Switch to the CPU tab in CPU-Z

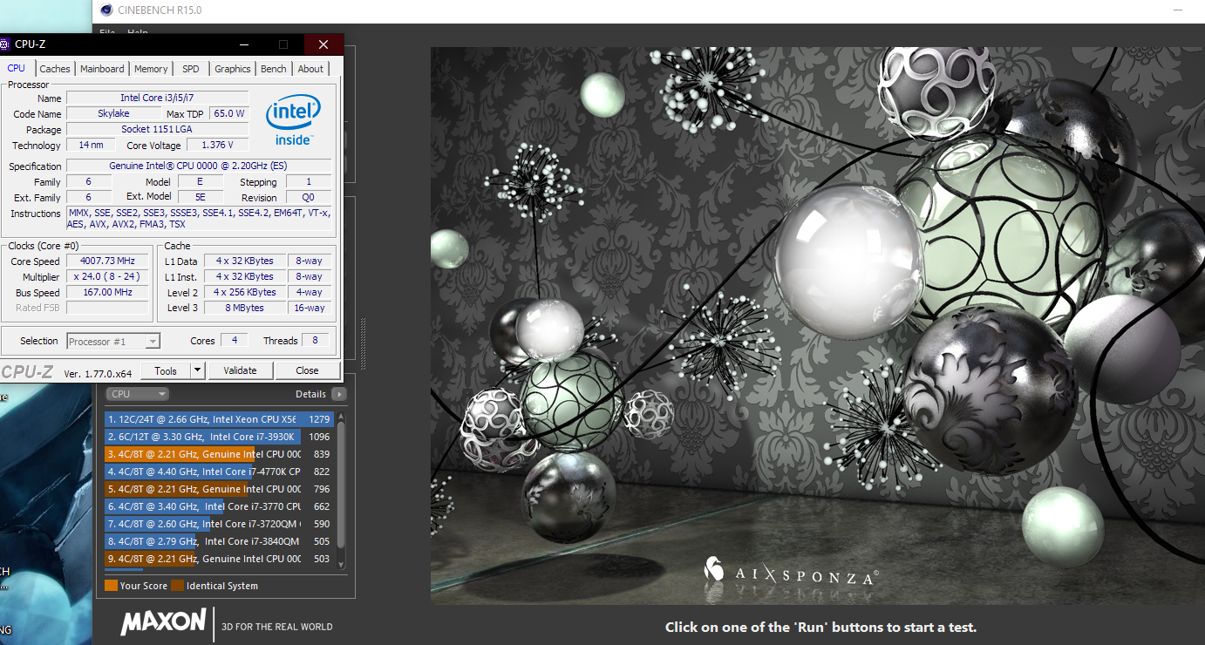pos(17,68)
